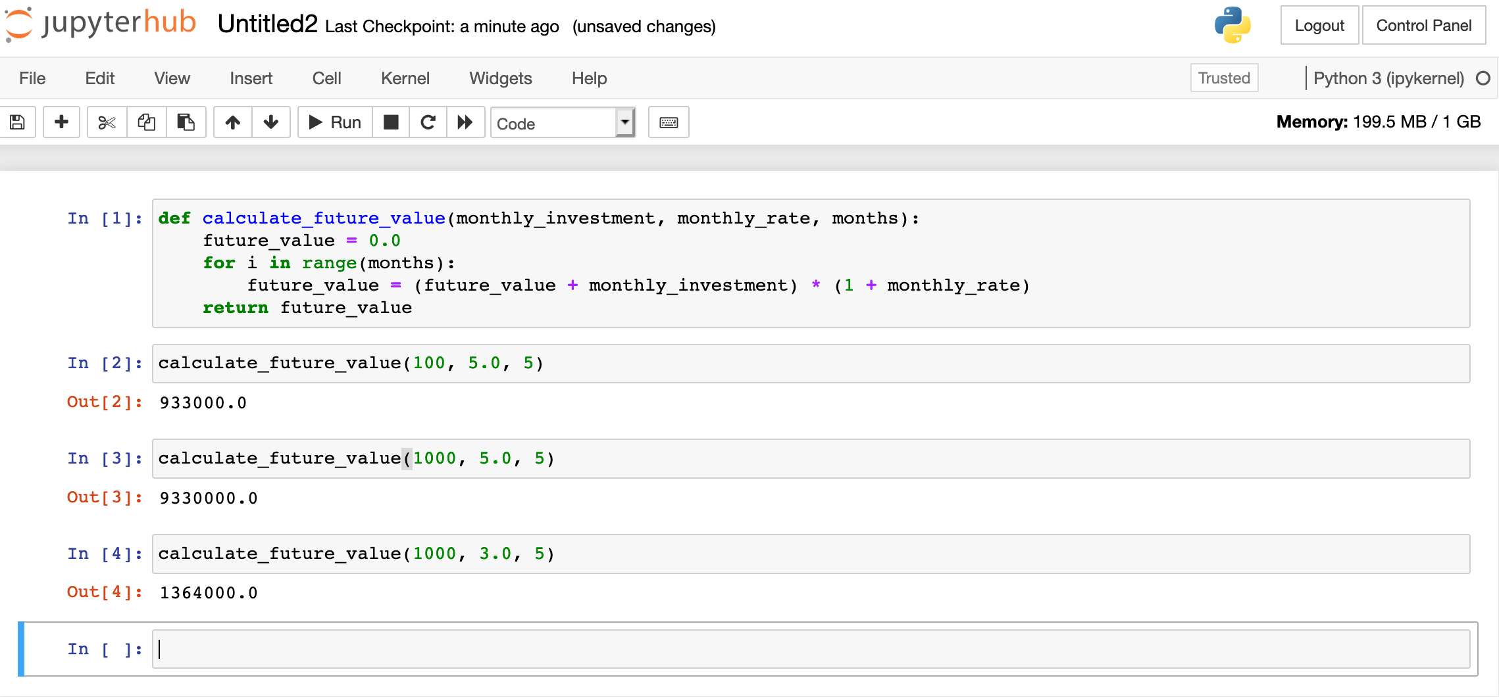This screenshot has height=697, width=1499.
Task: Run the selected cell
Action: point(335,122)
